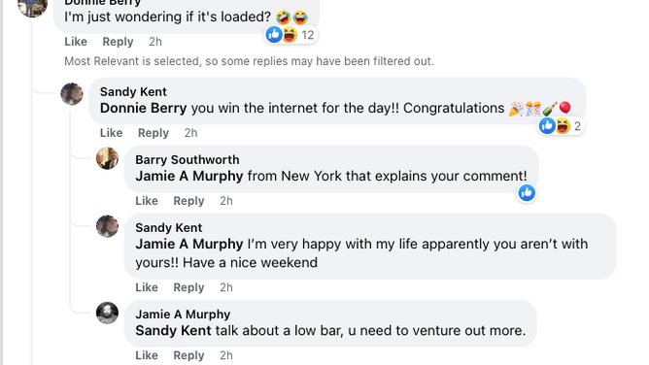Like Donnie Berry's loaded comment
Viewport: 649px width, 365px height.
76,42
